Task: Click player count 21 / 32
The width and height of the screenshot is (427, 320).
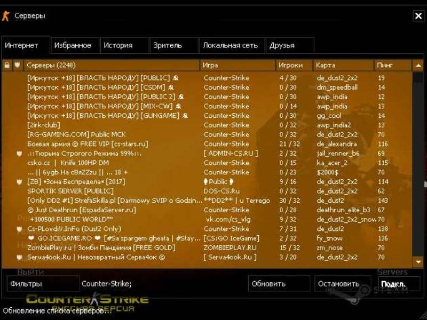Action: pos(289,144)
